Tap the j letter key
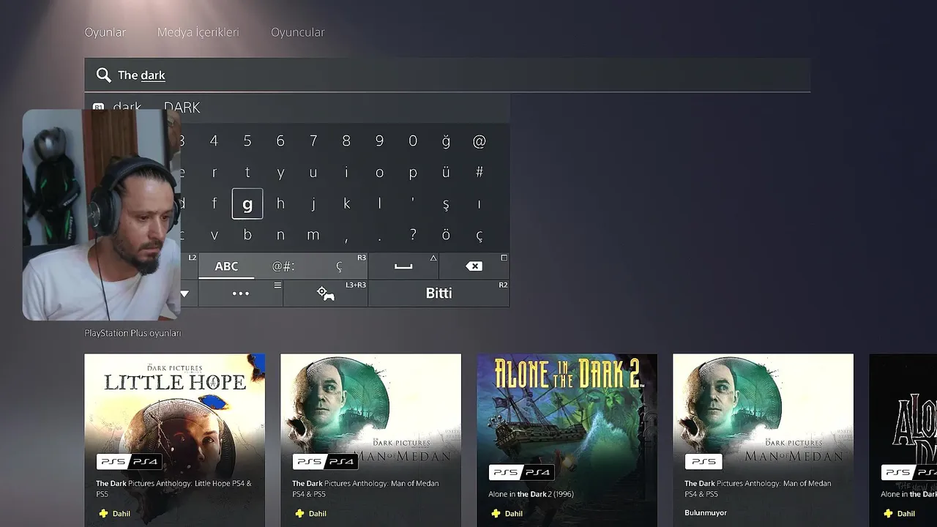 pos(313,203)
